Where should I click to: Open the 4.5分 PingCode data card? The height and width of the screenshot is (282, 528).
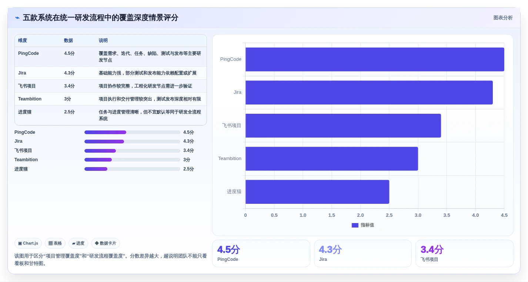tap(261, 253)
